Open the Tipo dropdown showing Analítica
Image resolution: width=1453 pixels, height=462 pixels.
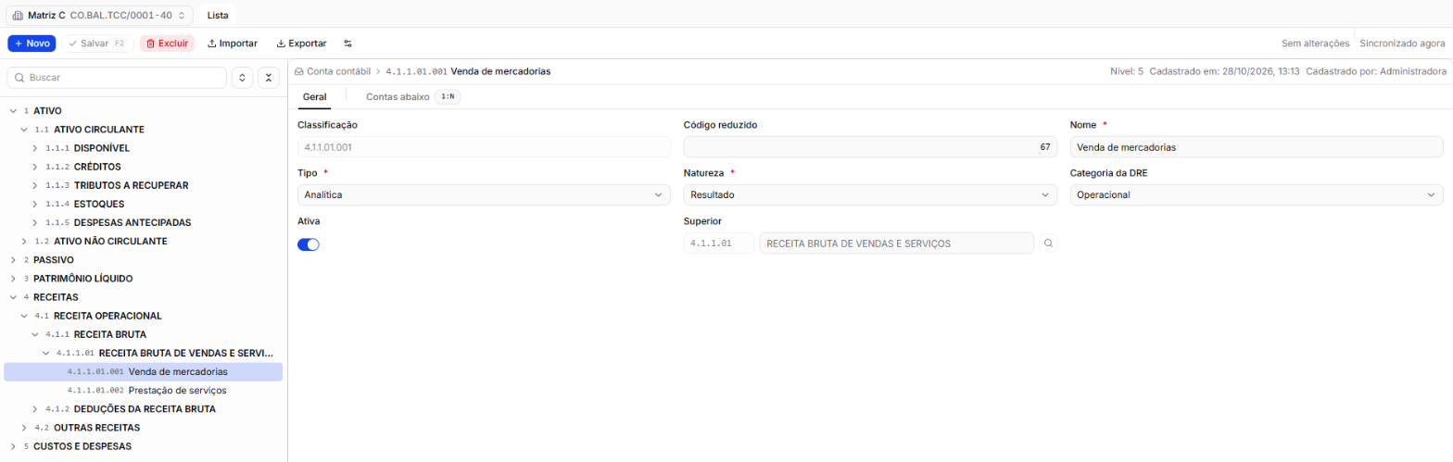(x=484, y=194)
